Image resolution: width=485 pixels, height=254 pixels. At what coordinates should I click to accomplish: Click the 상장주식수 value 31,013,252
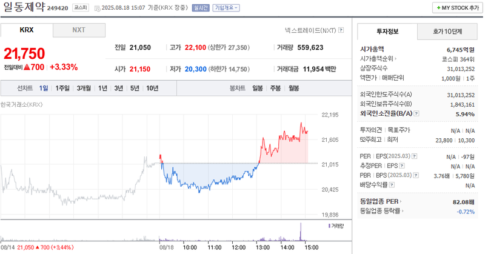pyautogui.click(x=461, y=69)
